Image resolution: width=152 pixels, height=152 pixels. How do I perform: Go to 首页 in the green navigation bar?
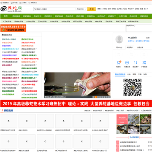pos(5,16)
